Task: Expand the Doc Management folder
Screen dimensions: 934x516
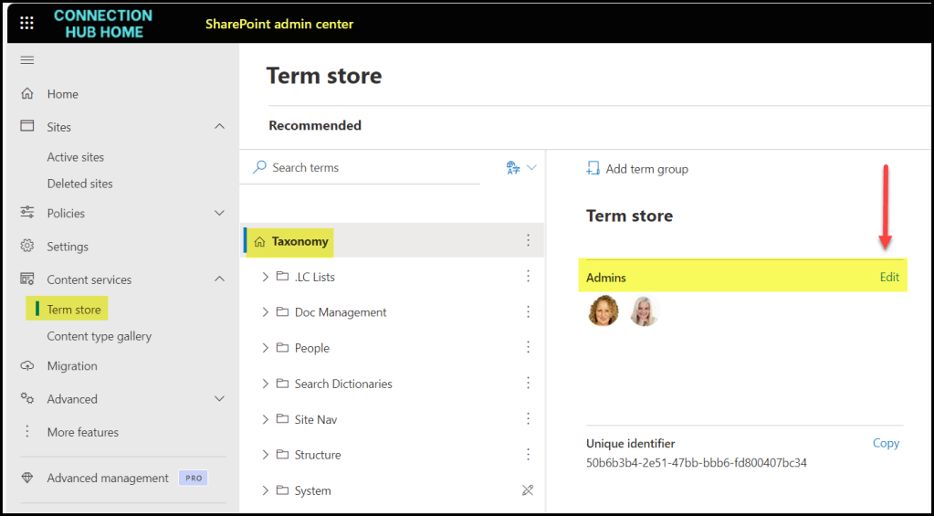Action: (x=266, y=312)
